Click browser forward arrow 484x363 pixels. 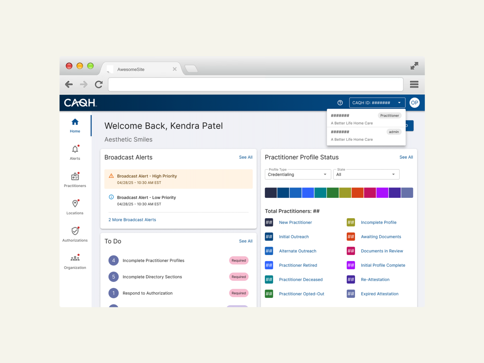tap(84, 84)
